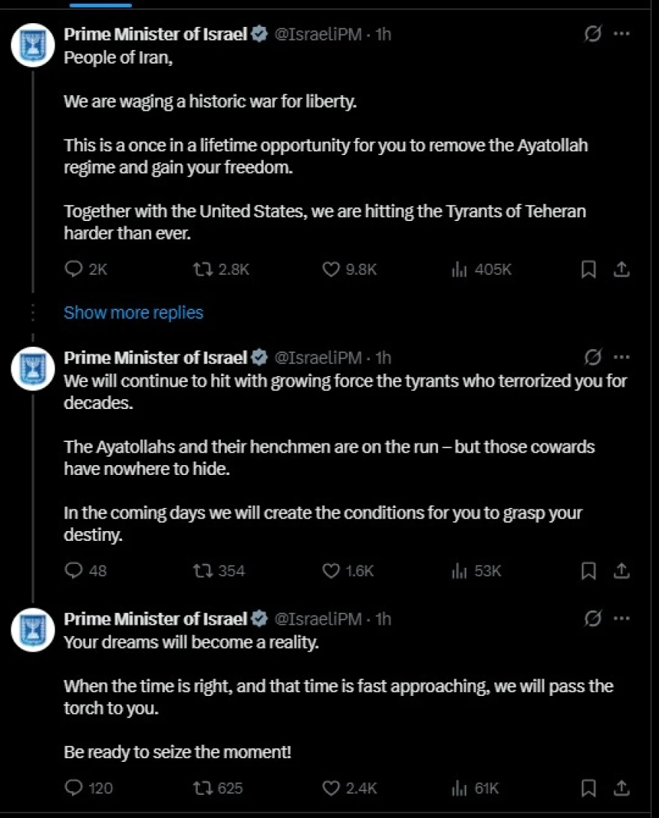Show more replies in thread
659x818 pixels.
pyautogui.click(x=133, y=312)
